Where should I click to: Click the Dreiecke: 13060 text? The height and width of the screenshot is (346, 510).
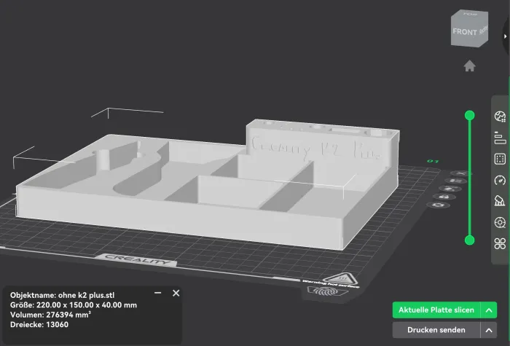click(x=39, y=325)
